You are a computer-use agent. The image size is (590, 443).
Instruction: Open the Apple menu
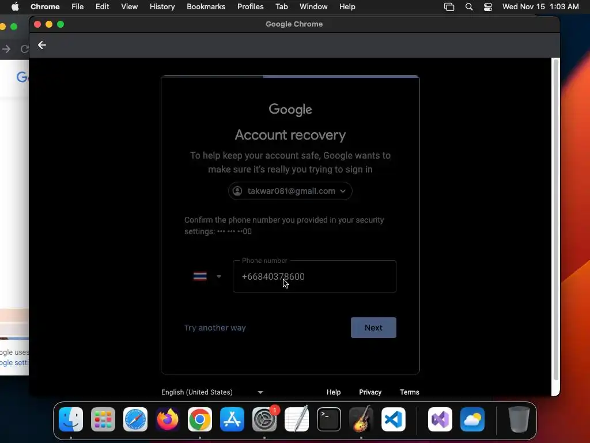(15, 6)
